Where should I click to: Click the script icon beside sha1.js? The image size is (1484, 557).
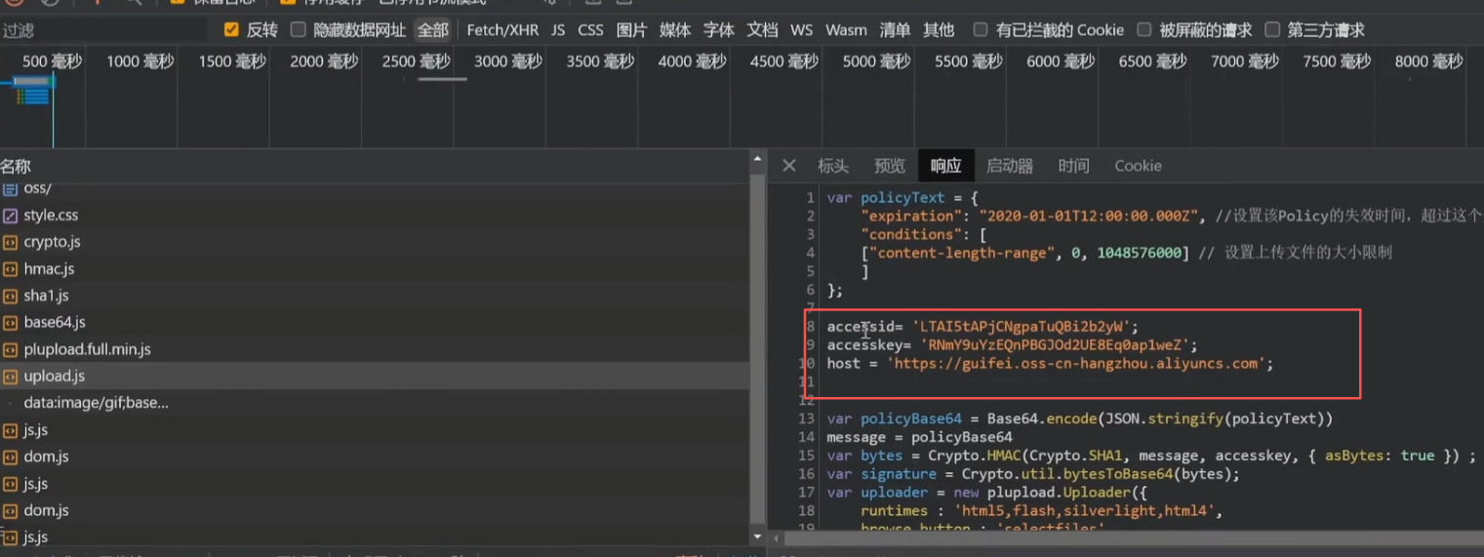click(x=10, y=296)
